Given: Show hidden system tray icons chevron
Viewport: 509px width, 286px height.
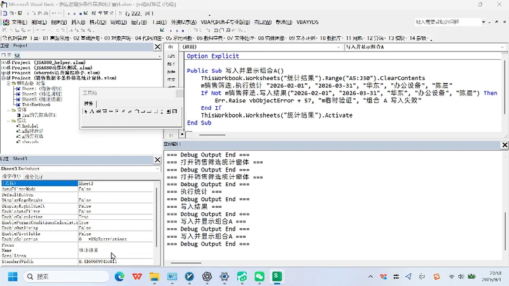Looking at the screenshot, I should tap(370, 276).
